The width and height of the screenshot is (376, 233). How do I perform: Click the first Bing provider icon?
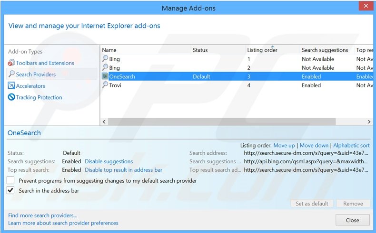[105, 59]
